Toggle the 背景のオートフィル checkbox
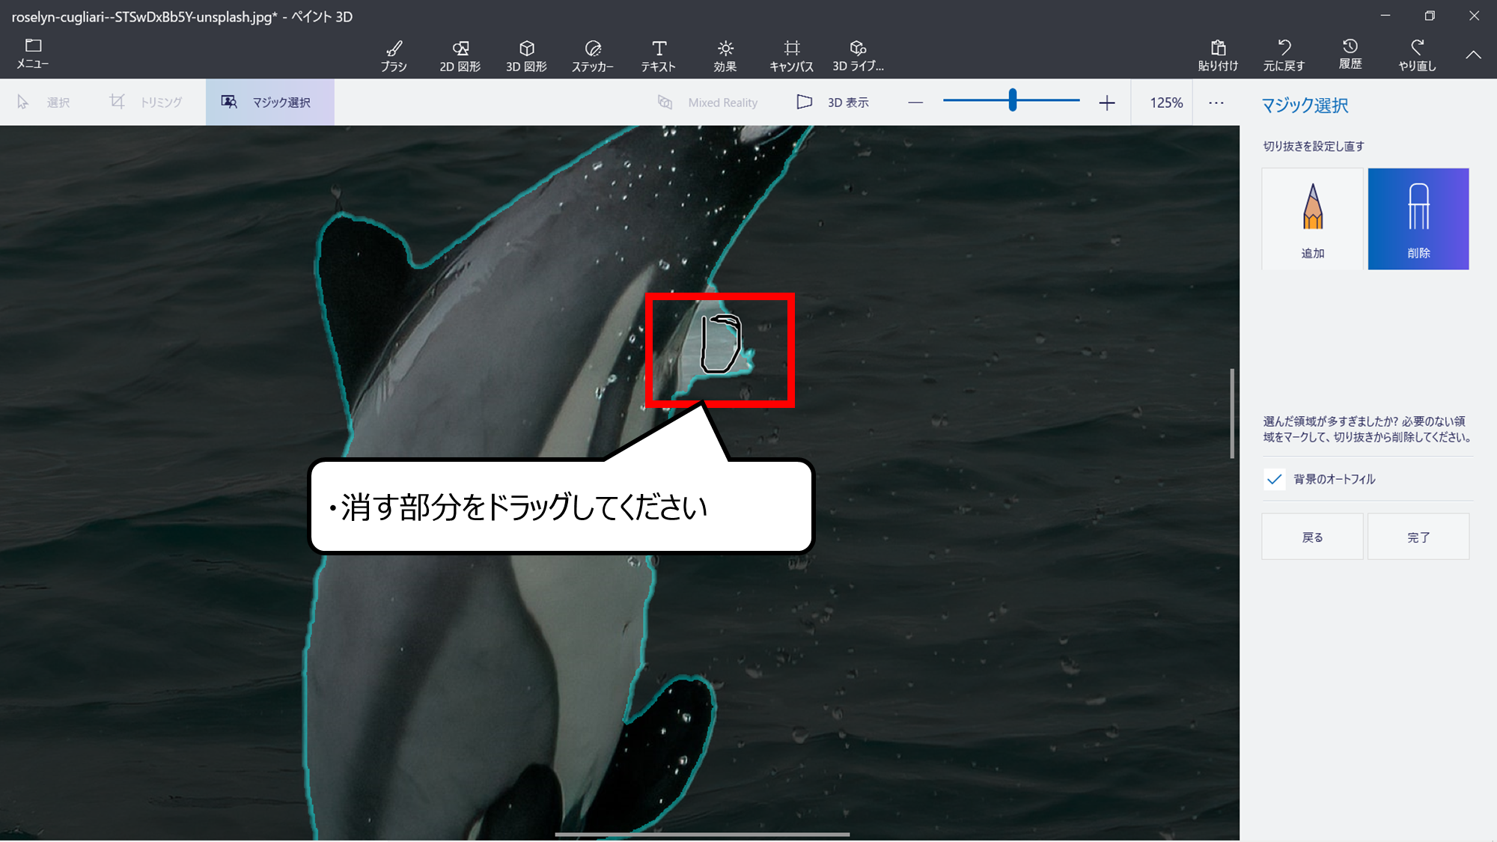The width and height of the screenshot is (1497, 842). [x=1274, y=479]
